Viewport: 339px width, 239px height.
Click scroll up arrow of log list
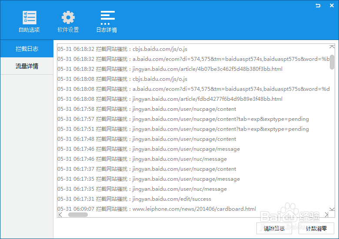click(x=332, y=46)
